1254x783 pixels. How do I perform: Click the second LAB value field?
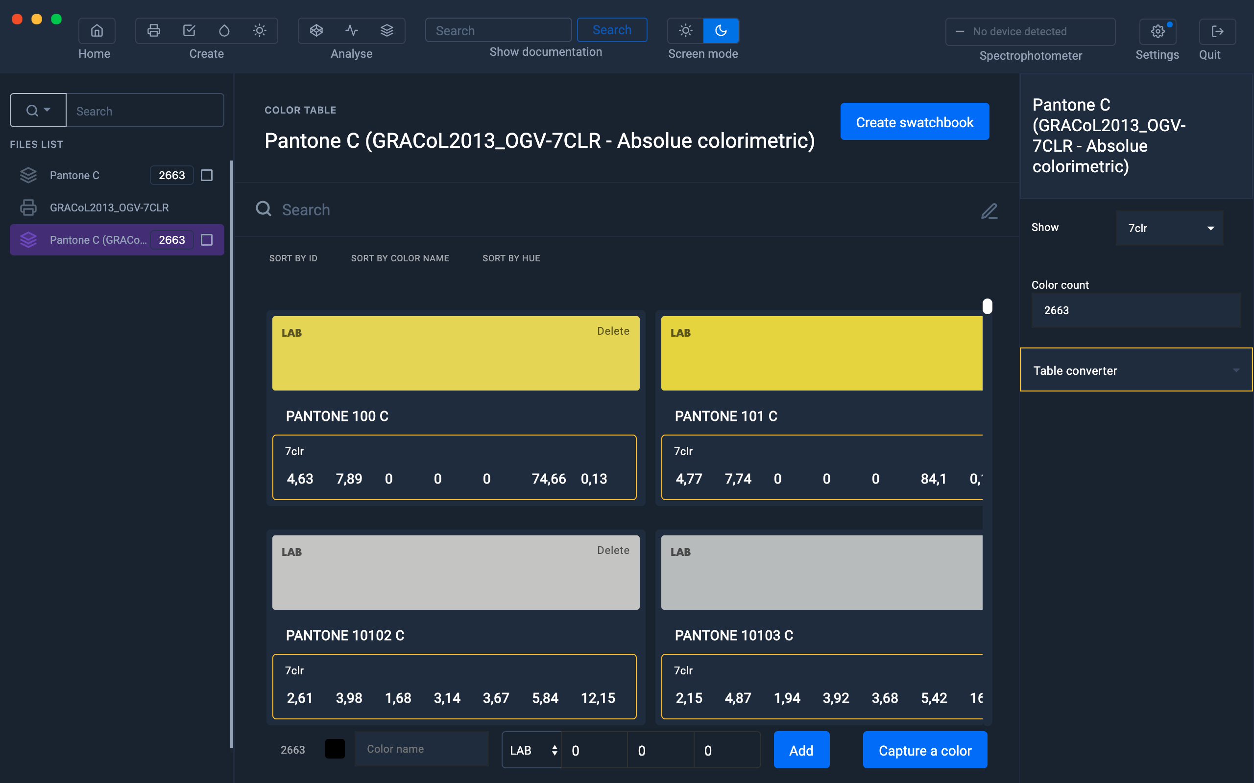[x=660, y=750]
